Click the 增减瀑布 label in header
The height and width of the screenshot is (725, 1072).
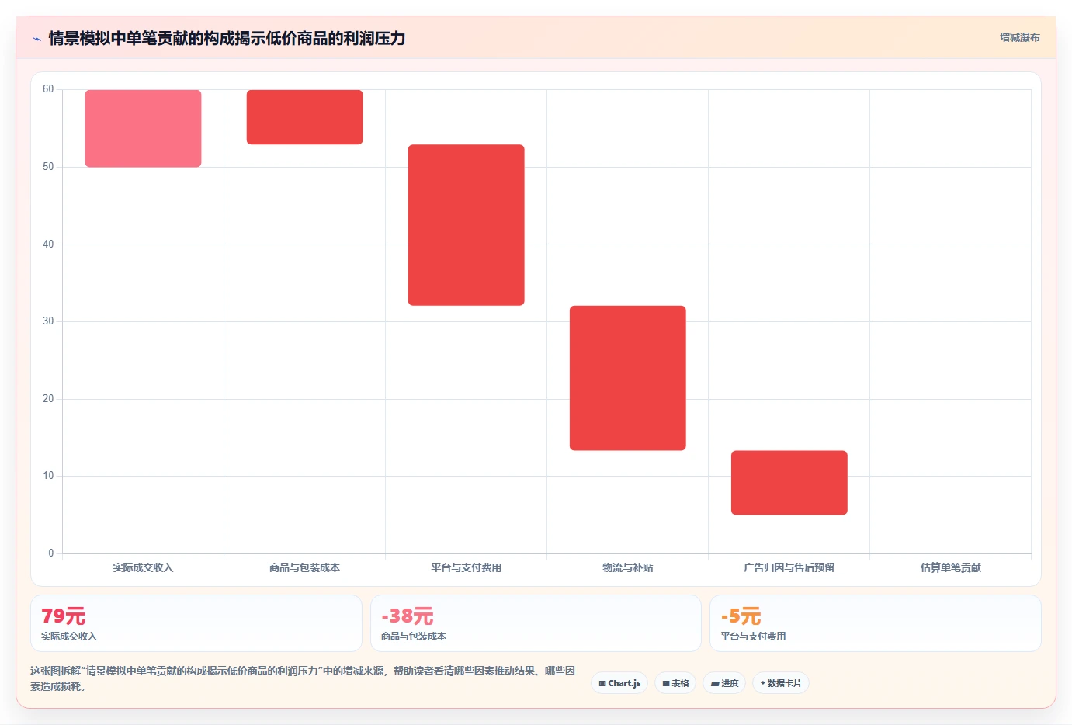point(1019,37)
